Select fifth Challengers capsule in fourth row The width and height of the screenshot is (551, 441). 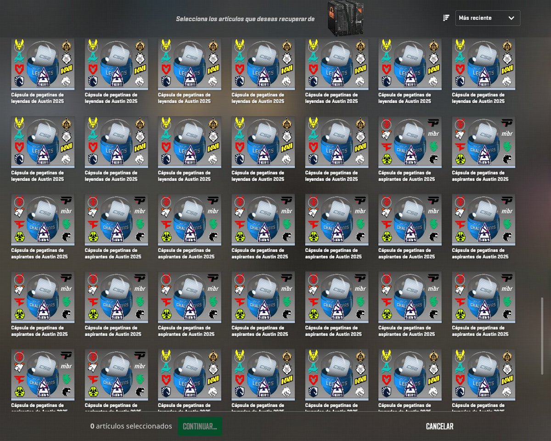point(337,297)
